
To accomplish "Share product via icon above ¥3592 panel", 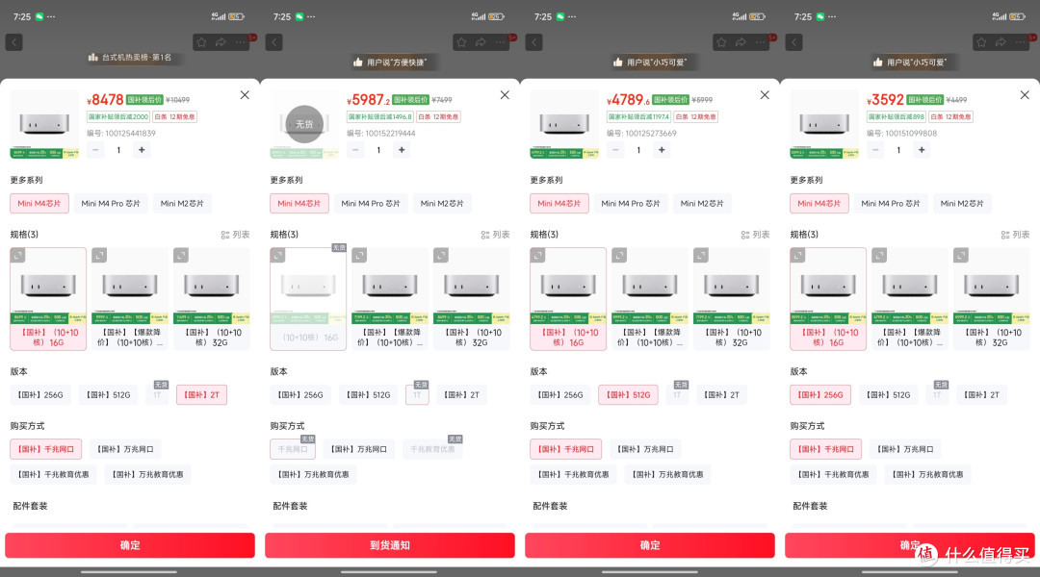I will click(1001, 42).
